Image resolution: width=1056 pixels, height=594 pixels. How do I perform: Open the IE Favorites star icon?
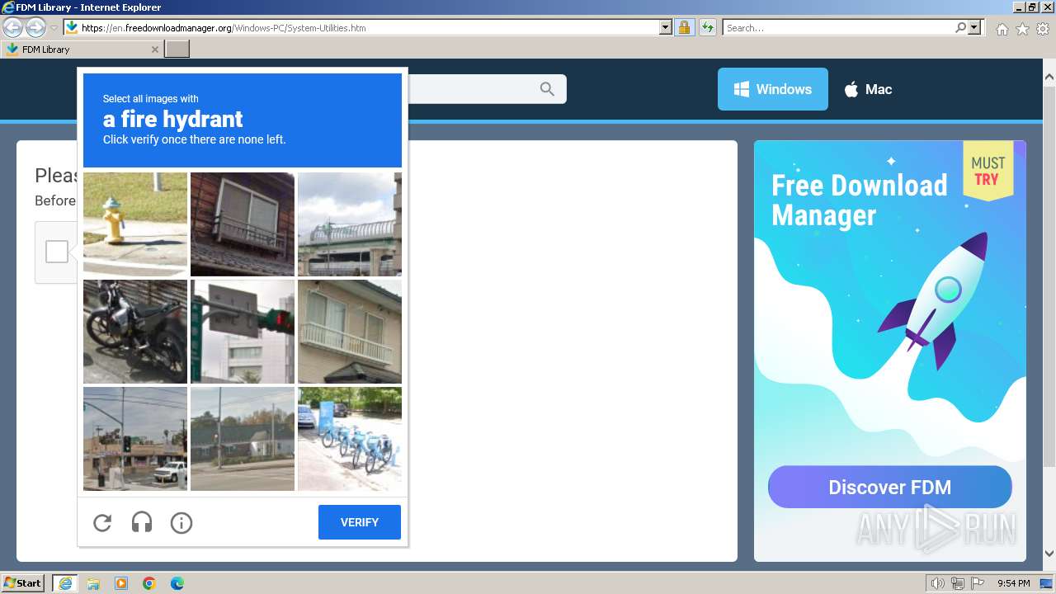[1022, 29]
